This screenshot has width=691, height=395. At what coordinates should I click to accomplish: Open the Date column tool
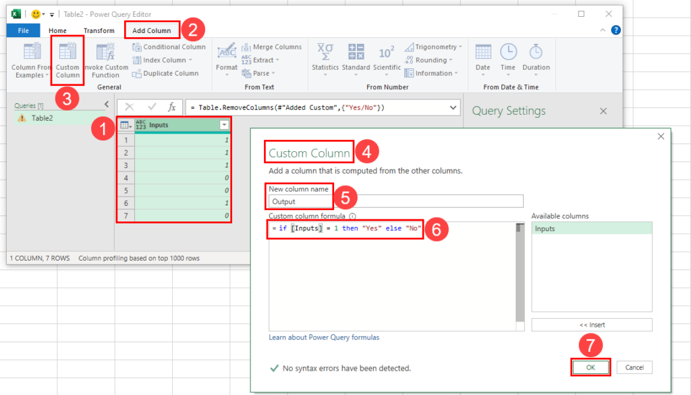pos(483,59)
